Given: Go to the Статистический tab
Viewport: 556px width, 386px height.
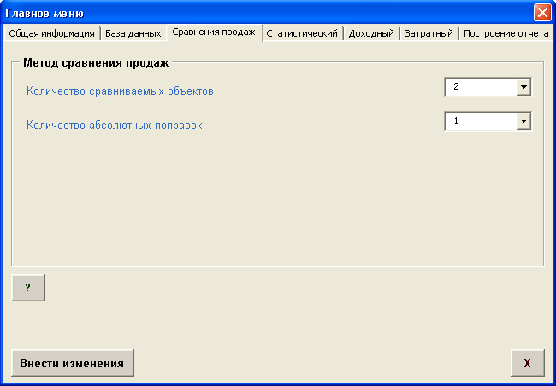Looking at the screenshot, I should point(302,33).
